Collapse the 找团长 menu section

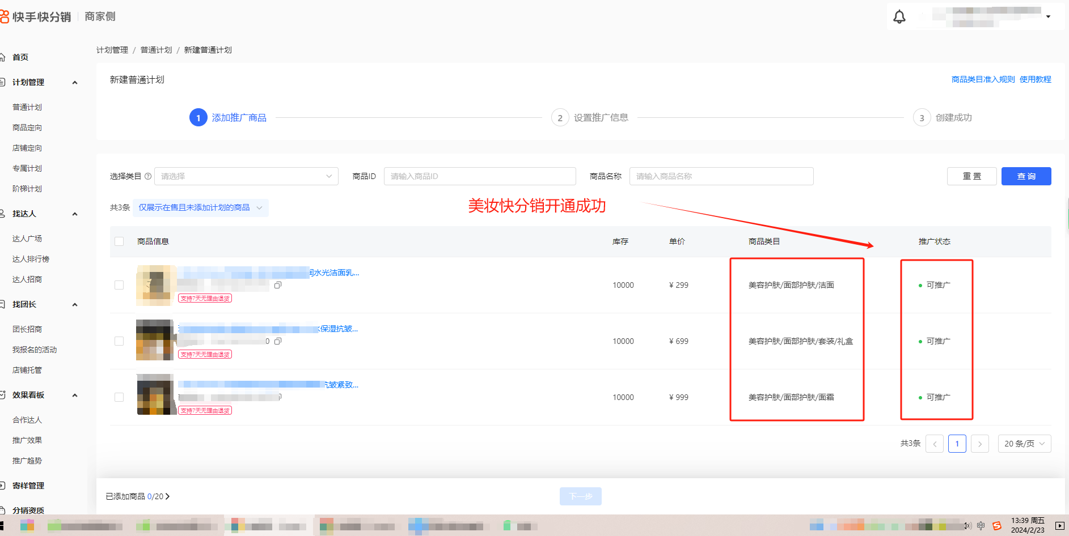75,305
